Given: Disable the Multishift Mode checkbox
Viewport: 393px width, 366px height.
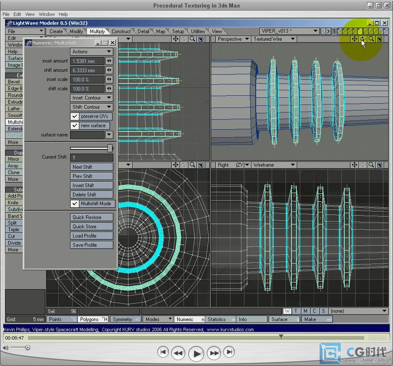Looking at the screenshot, I should point(74,204).
